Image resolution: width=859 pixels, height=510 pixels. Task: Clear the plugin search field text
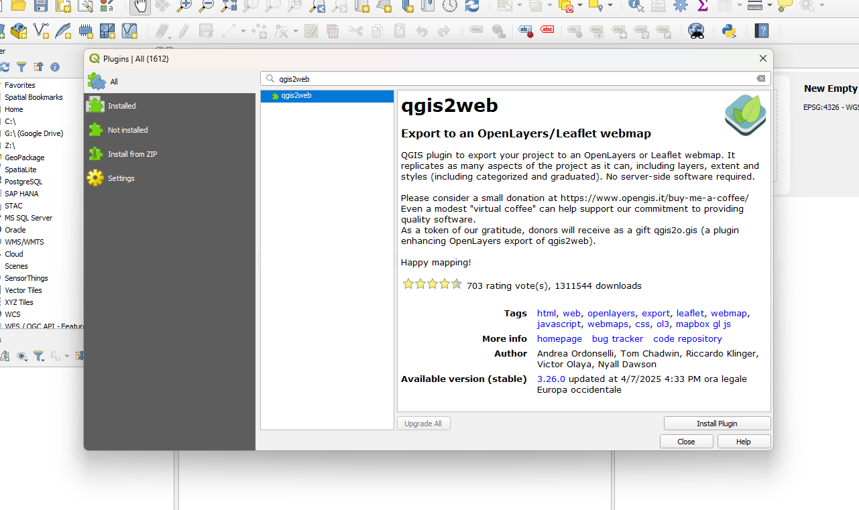pos(761,78)
